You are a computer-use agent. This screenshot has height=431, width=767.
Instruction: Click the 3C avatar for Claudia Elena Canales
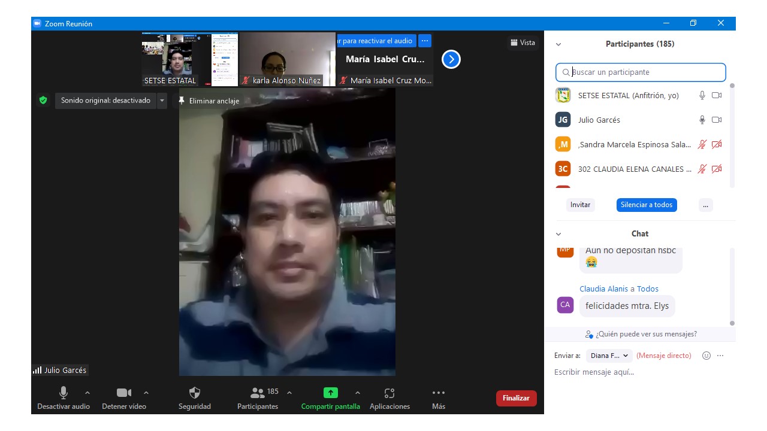(x=563, y=169)
